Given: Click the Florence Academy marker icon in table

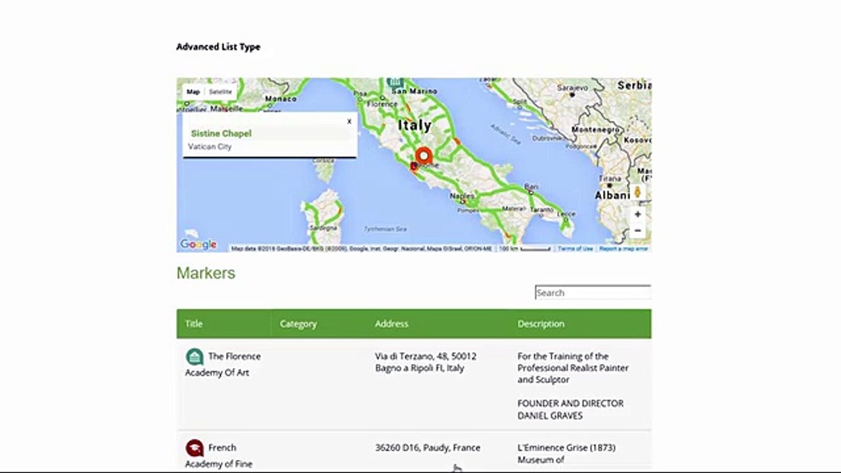Looking at the screenshot, I should [x=194, y=357].
